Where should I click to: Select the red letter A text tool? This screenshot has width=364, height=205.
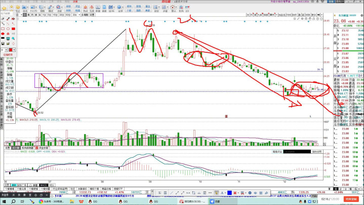8,33
